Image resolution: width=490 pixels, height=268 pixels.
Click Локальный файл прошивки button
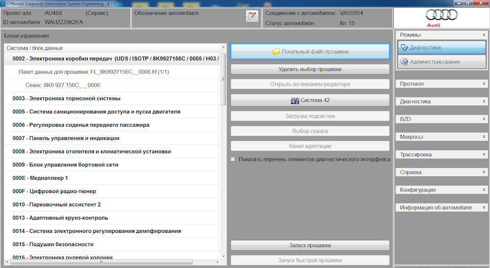[310, 51]
